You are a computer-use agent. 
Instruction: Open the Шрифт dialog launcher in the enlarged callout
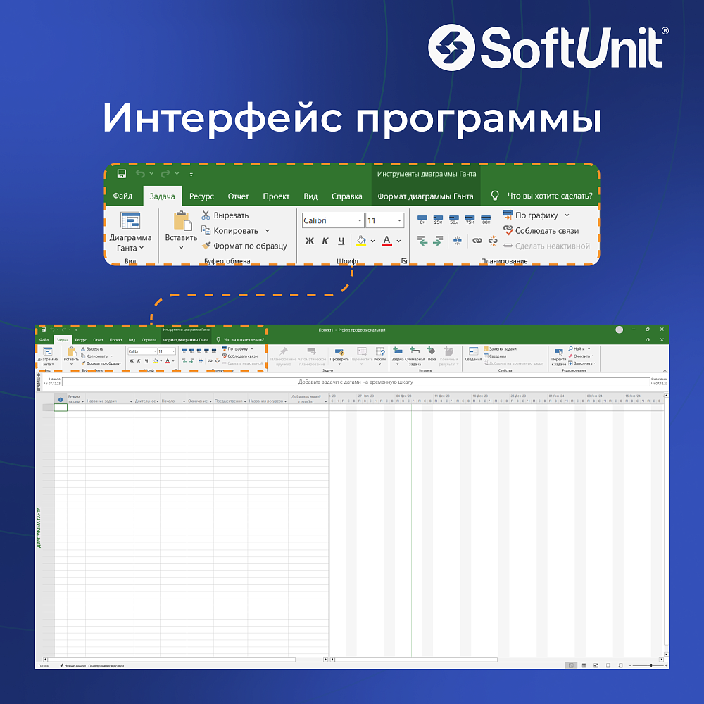pyautogui.click(x=403, y=261)
